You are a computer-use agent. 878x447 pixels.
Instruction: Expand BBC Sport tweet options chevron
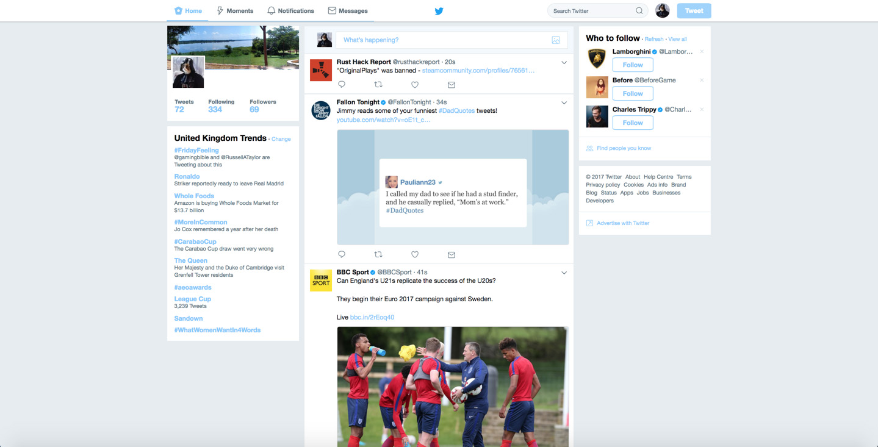[x=564, y=273]
